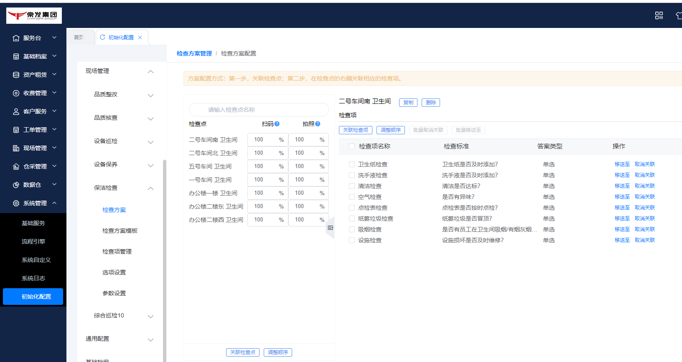682x362 pixels.
Task: Click the 数据仓 pie chart icon
Action: 16,185
